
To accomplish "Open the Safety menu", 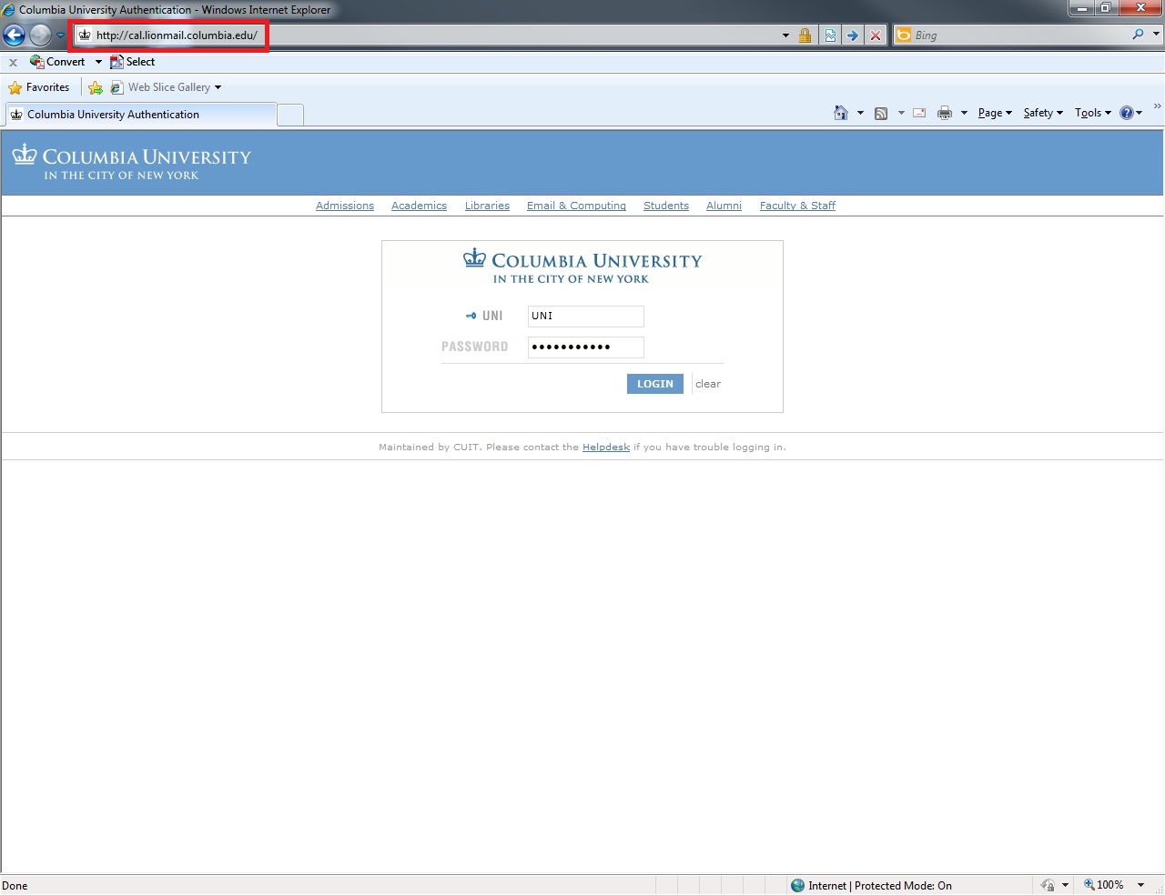I will pos(1043,113).
